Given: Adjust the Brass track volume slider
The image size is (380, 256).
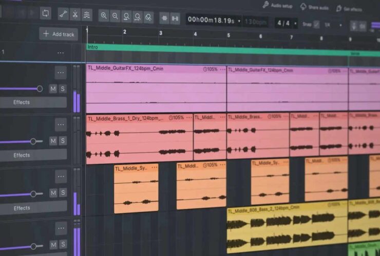Looking at the screenshot, I should coord(33,141).
